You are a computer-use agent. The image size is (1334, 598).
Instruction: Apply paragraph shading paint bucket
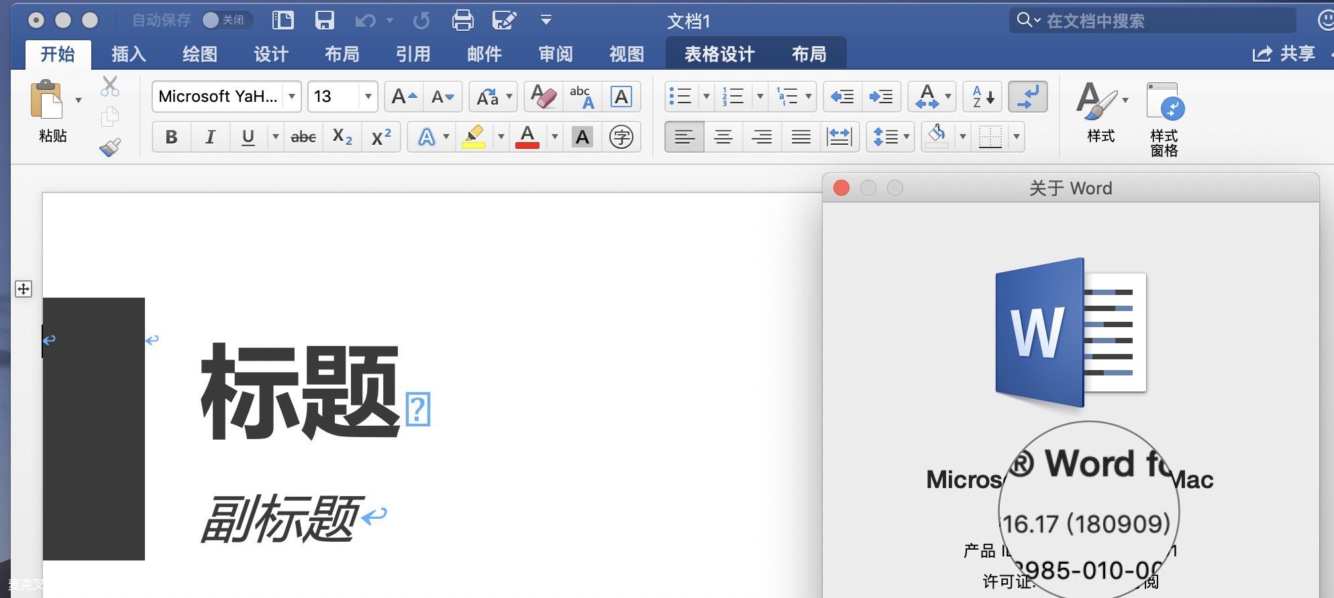click(937, 137)
